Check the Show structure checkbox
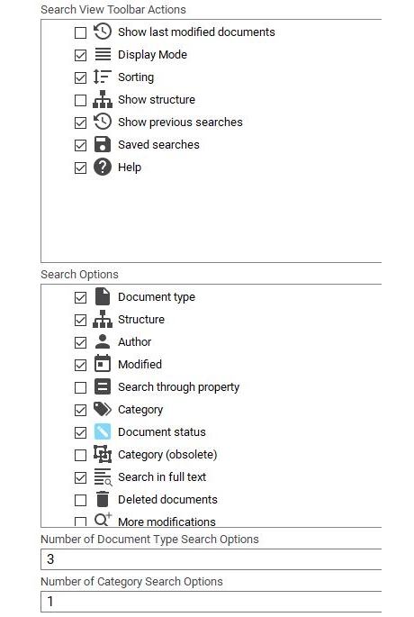The width and height of the screenshot is (414, 617). pos(80,100)
